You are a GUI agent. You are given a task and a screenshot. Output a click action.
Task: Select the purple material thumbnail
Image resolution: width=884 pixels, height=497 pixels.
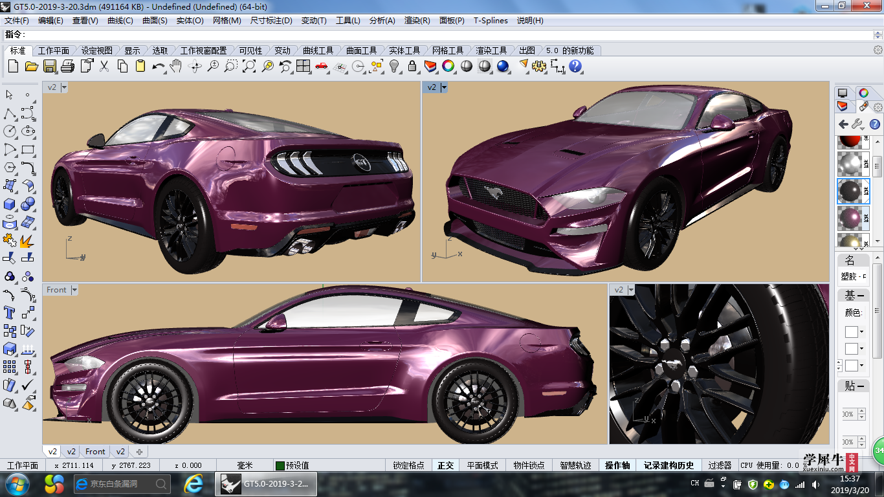click(853, 218)
